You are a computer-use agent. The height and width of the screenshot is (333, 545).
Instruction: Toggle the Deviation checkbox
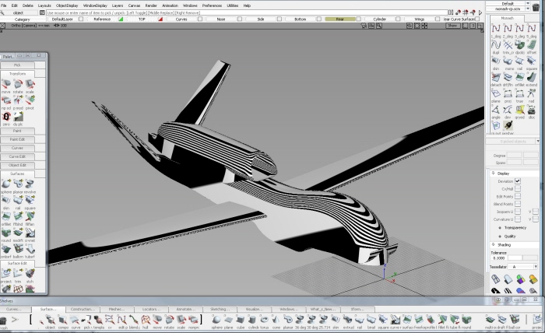(518, 181)
